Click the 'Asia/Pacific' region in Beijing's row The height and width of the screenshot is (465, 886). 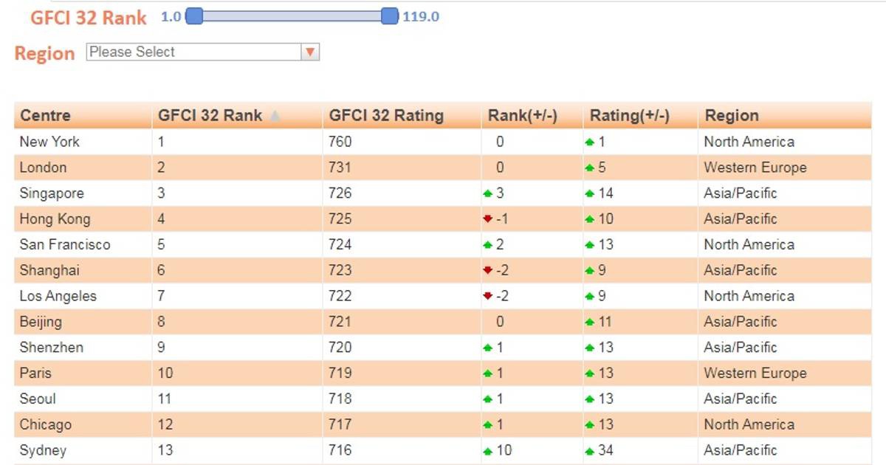pos(741,322)
